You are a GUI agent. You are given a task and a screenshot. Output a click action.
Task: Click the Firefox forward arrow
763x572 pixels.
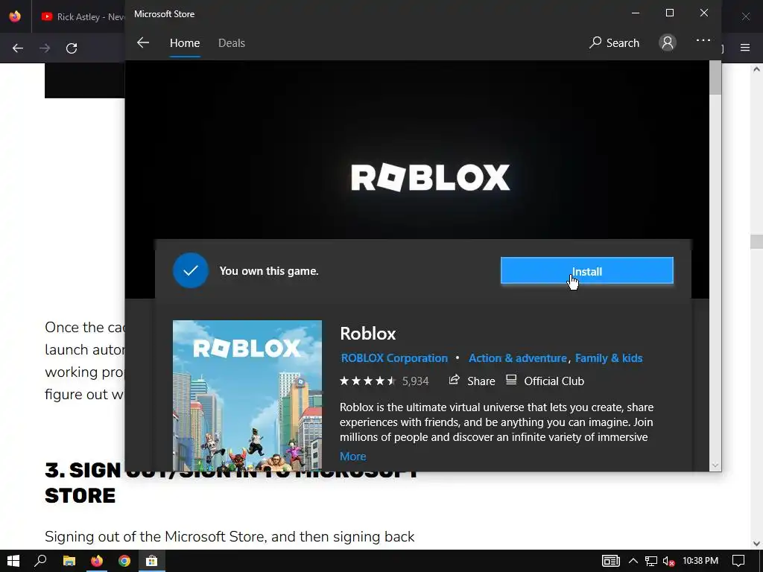[45, 48]
